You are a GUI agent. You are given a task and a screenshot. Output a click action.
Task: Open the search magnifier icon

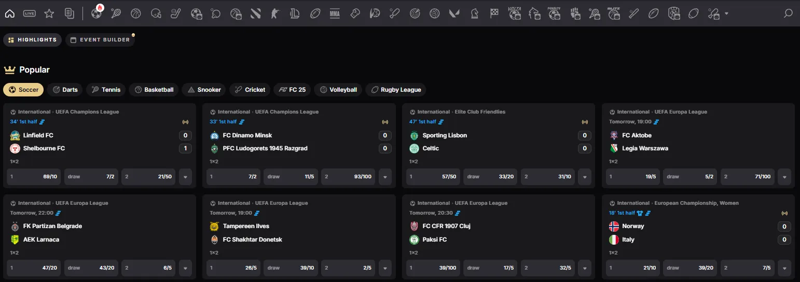pos(788,13)
